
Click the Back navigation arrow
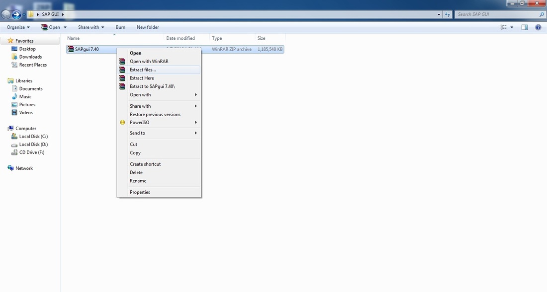6,14
